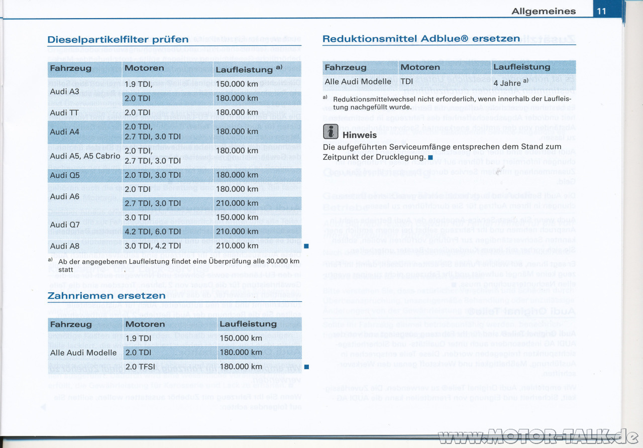This screenshot has width=643, height=448.
Task: Click "180.000 km" in the Audi TT row
Action: click(x=237, y=113)
